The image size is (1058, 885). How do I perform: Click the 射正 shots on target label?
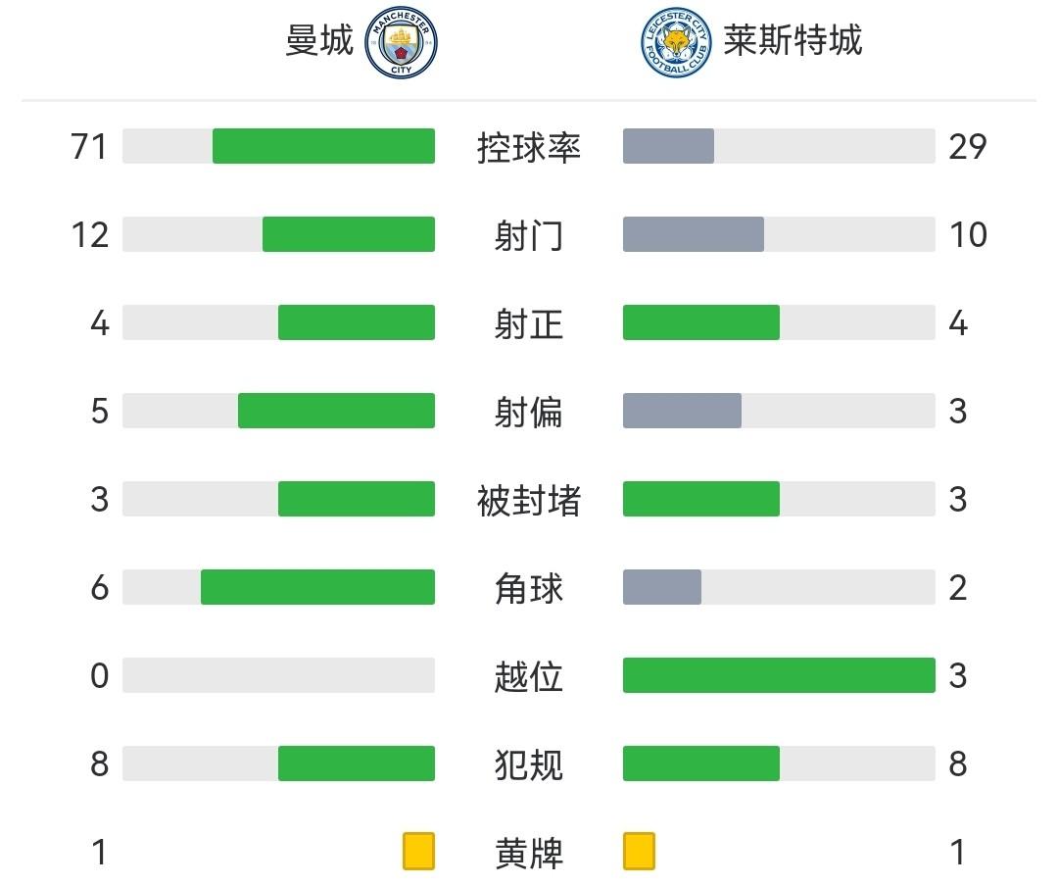[528, 323]
